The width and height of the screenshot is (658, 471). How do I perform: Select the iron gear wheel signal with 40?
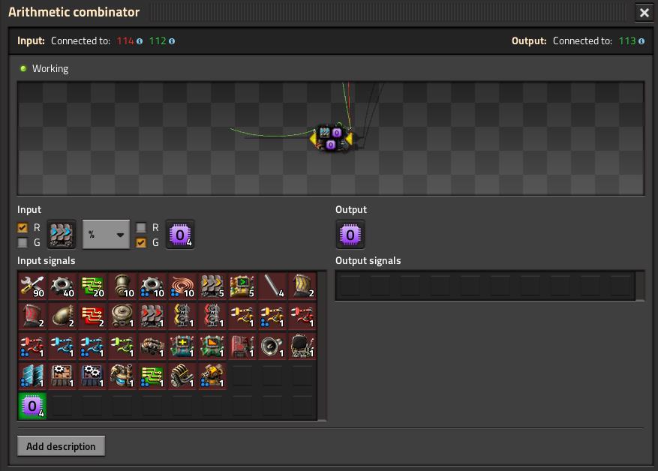[x=62, y=286]
